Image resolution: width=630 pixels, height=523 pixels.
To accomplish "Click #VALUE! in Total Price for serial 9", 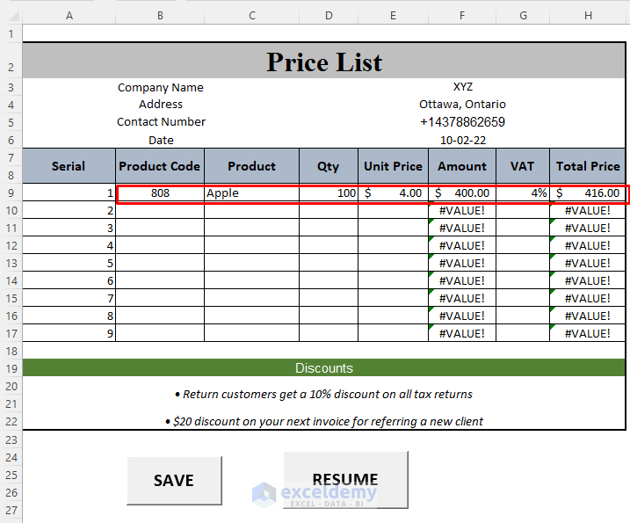I will [588, 334].
